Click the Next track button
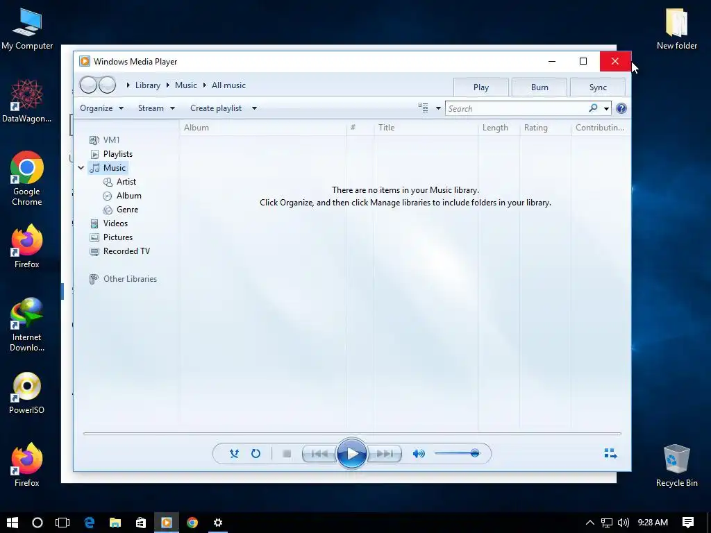Viewport: 711px width, 533px height. point(385,454)
